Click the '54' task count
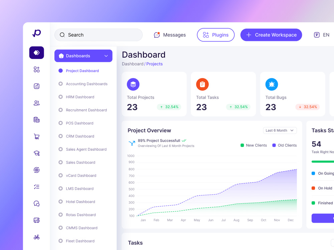Viewport: 334px width, 250px height. coord(316,144)
